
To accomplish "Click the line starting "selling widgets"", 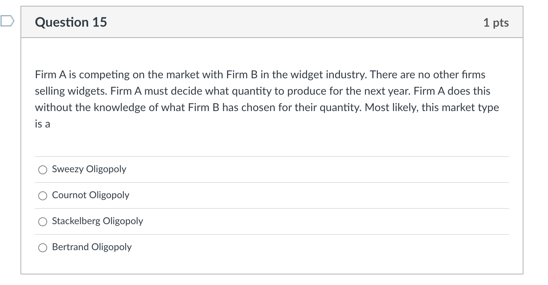I will (x=262, y=91).
